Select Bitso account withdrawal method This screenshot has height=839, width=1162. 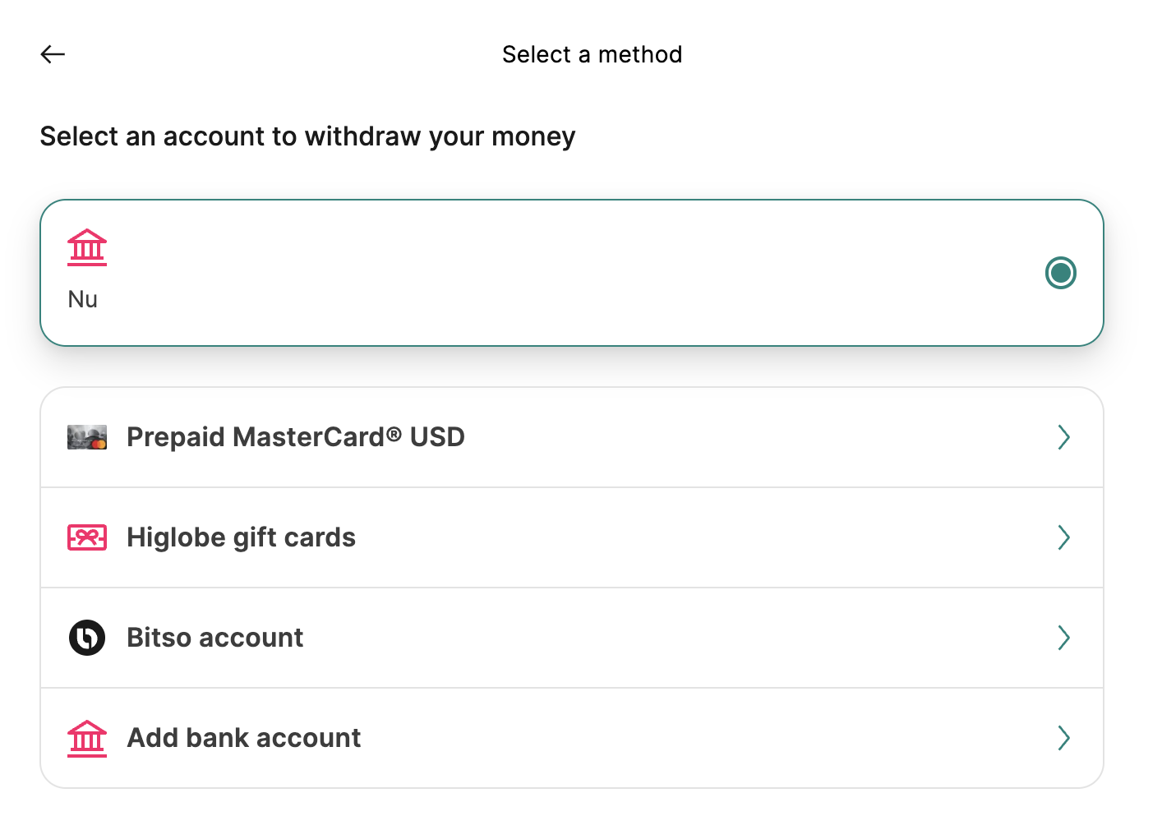click(572, 638)
